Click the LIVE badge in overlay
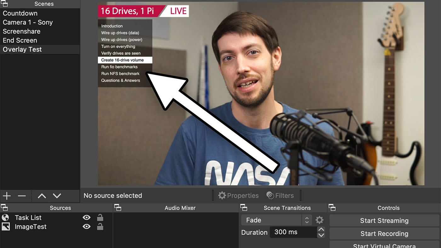This screenshot has width=441, height=248. (x=178, y=11)
